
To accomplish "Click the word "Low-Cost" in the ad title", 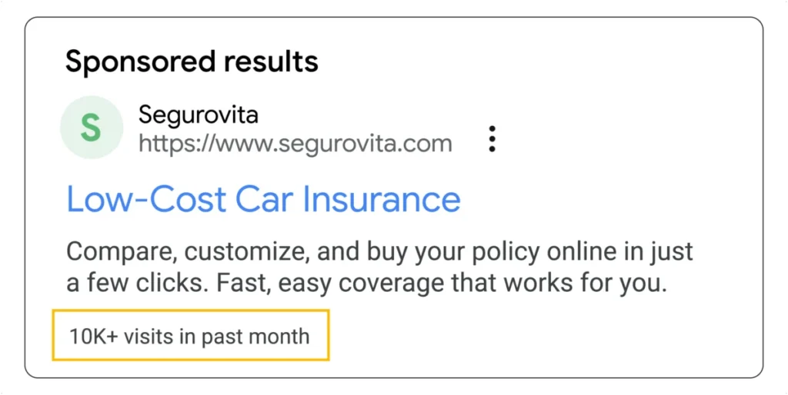I will [x=146, y=199].
